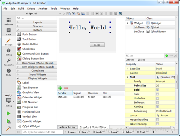
Task: Click the green Run button
Action: [9, 114]
